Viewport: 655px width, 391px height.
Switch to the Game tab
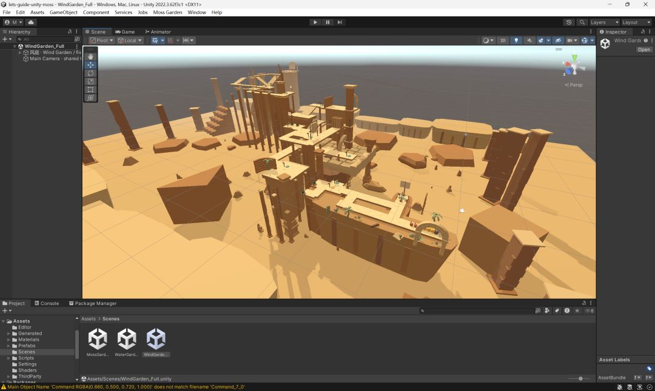click(125, 32)
